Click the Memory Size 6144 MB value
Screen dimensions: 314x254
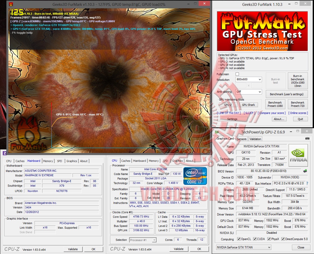click(x=248, y=208)
